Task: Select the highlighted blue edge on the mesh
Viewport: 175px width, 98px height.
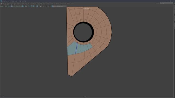Action: (x=77, y=48)
